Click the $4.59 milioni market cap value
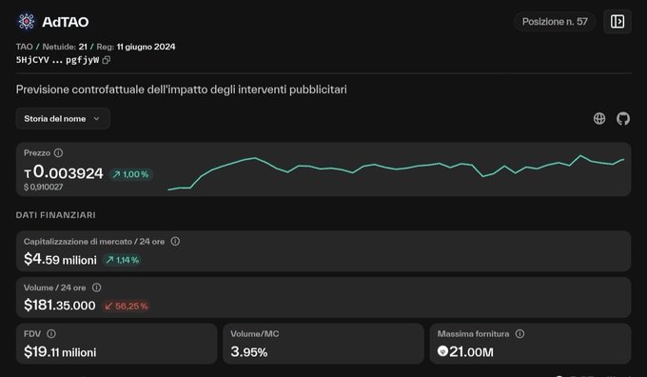647x377 pixels. 60,259
